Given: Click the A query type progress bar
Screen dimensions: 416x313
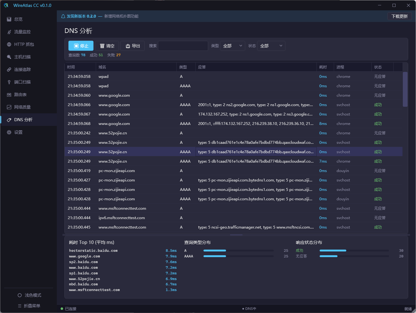Looking at the screenshot, I should (238, 251).
